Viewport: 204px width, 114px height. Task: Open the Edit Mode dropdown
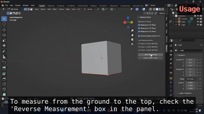(x=15, y=9)
